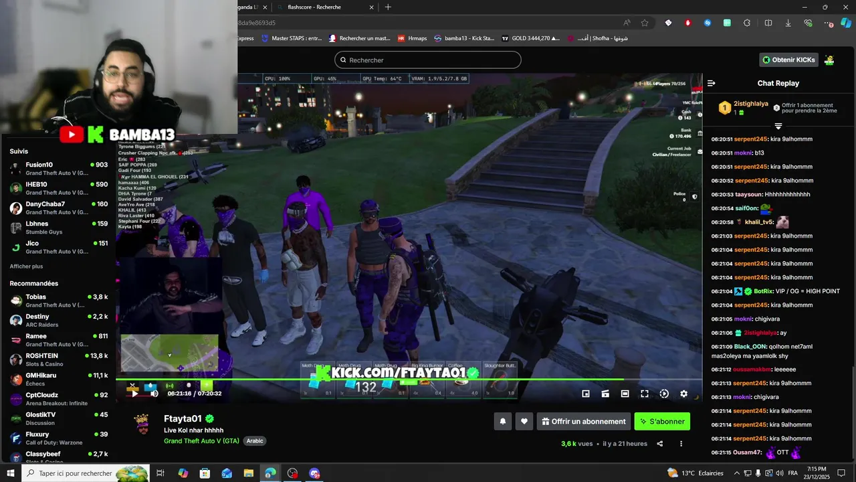Open recommended channel GlostikTV

59,418
